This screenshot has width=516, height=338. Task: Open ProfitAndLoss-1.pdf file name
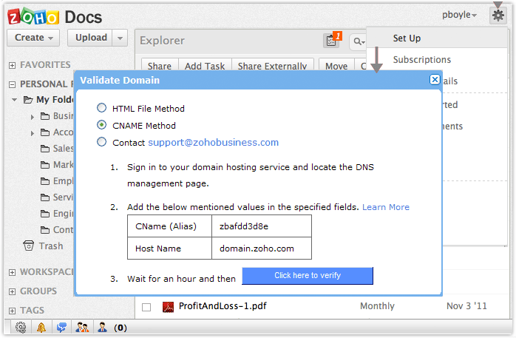[223, 306]
